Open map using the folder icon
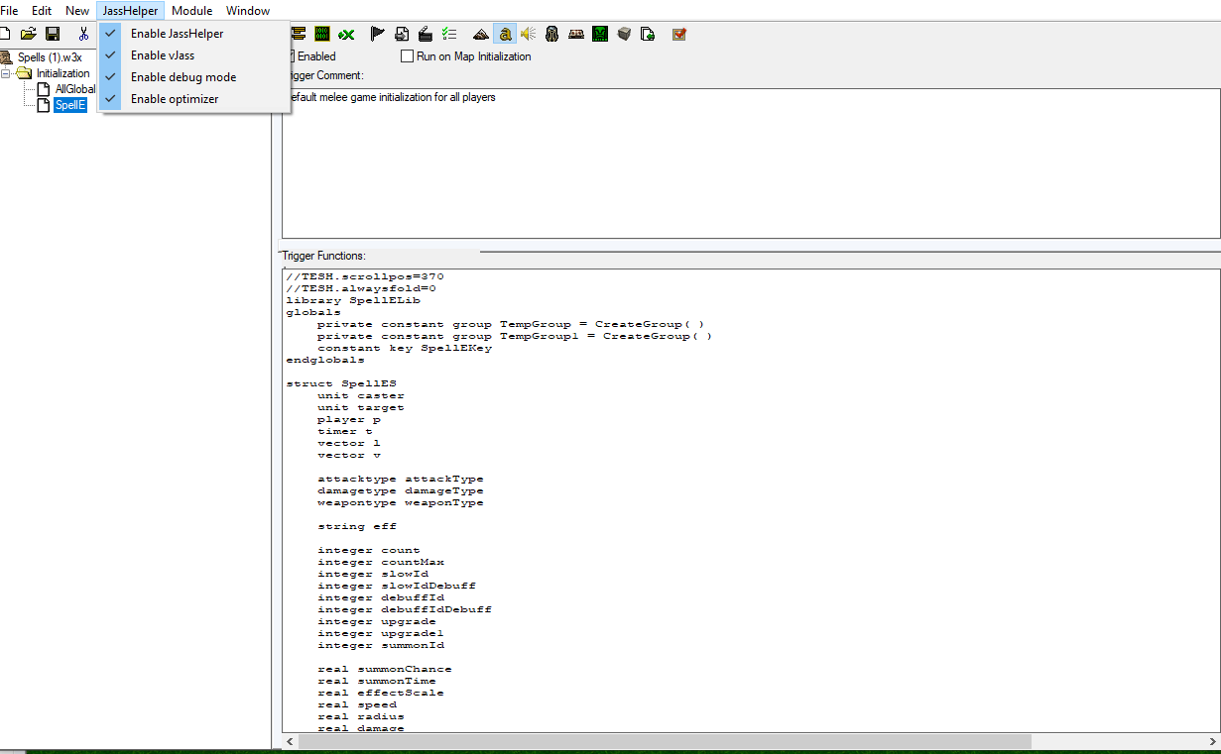 [29, 35]
